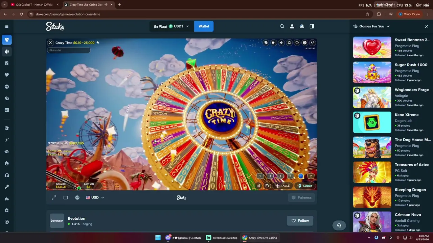Expand the Games For You dropdown

point(371,26)
